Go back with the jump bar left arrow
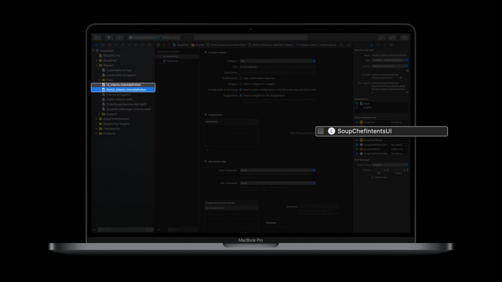Viewport: 502px width, 282px height. [x=164, y=45]
